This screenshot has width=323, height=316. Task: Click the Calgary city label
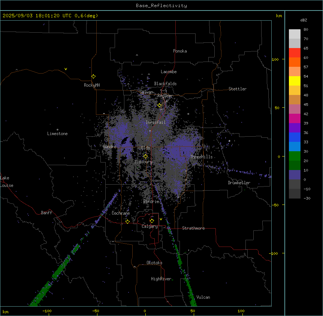click(x=150, y=226)
